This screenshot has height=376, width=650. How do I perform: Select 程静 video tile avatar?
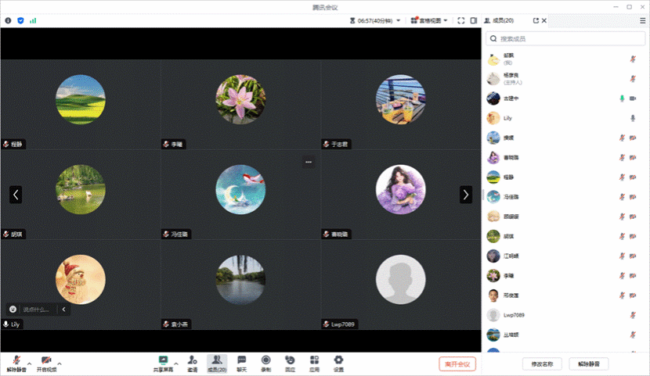[x=81, y=99]
